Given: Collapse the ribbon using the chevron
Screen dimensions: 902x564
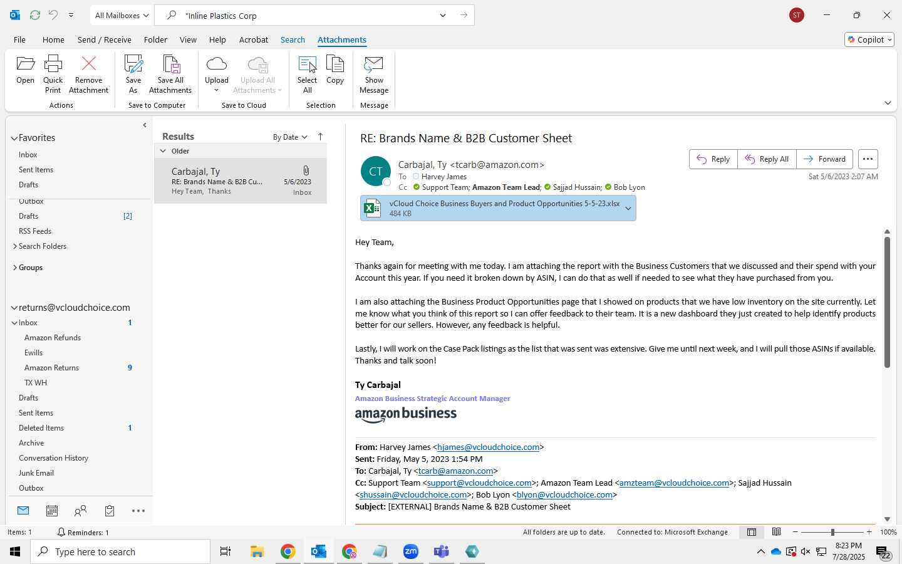Looking at the screenshot, I should (888, 103).
